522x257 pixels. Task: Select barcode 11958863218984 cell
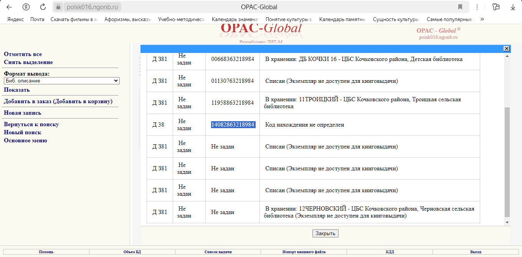pyautogui.click(x=233, y=103)
